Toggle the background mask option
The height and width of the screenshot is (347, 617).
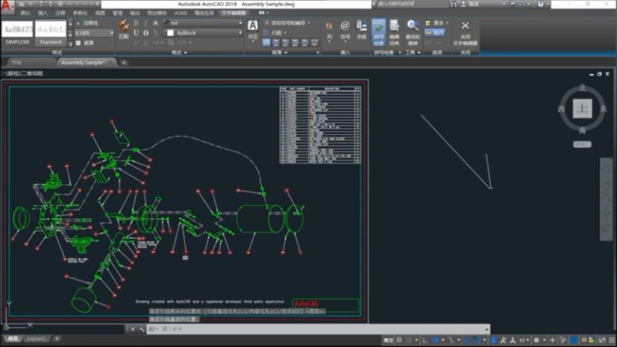click(x=85, y=43)
